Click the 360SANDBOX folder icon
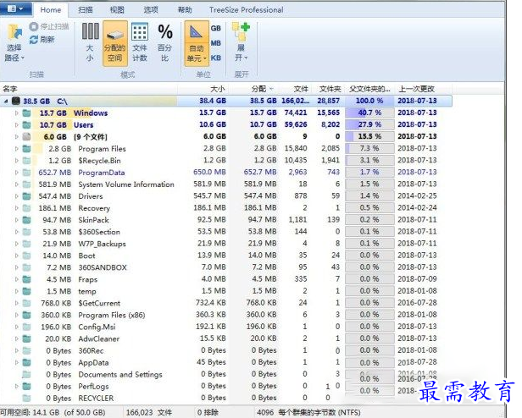This screenshot has height=418, width=522. [26, 267]
